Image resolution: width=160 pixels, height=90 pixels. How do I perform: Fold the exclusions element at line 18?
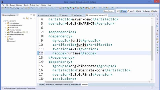(43, 78)
